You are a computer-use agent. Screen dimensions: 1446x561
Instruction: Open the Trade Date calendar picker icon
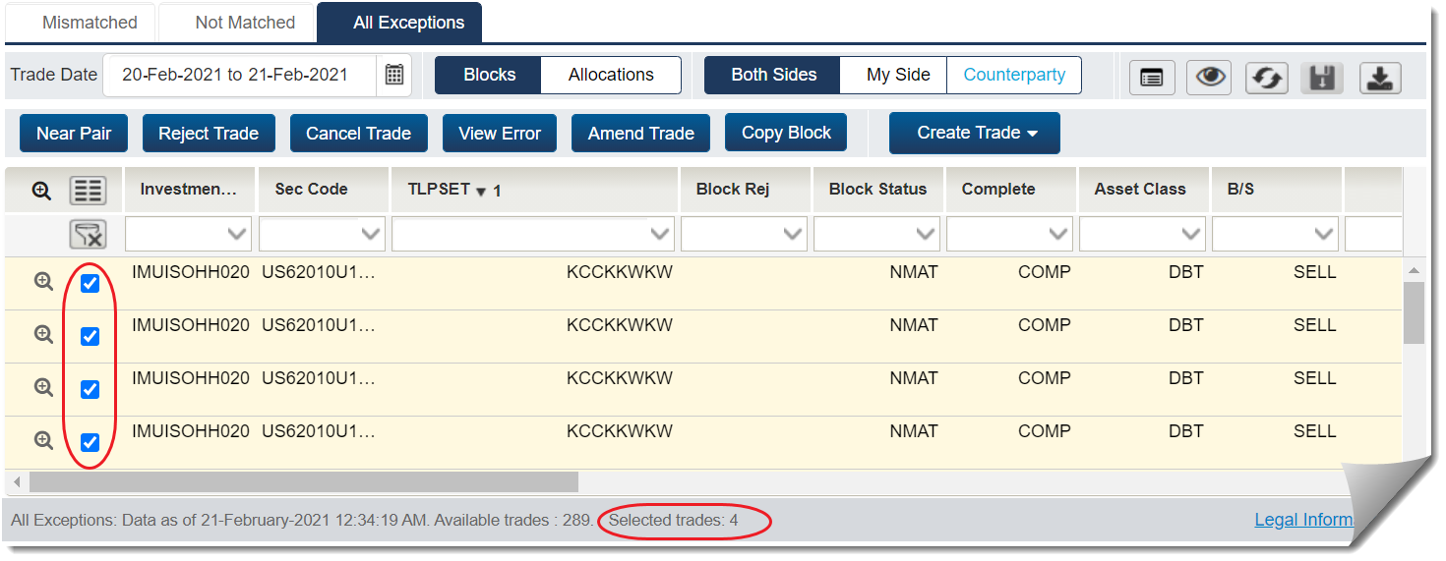tap(393, 75)
